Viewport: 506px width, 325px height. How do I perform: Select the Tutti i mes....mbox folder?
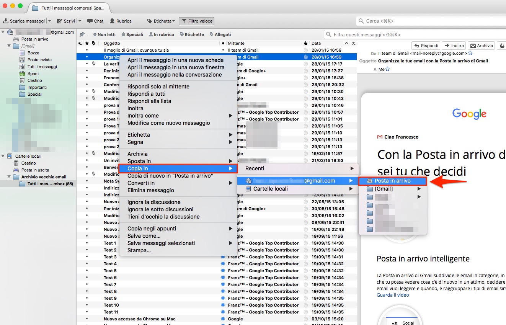(x=50, y=184)
